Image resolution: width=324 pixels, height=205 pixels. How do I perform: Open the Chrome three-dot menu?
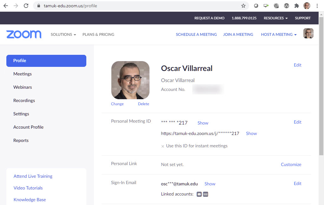coord(317,6)
